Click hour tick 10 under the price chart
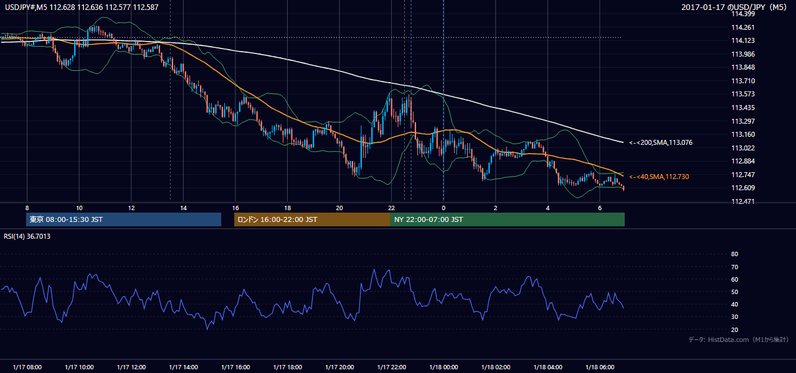Screen dimensions: 796x373 (x=79, y=208)
